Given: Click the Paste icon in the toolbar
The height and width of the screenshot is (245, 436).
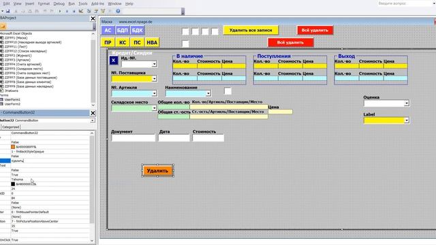Looking at the screenshot, I should click(x=30, y=11).
